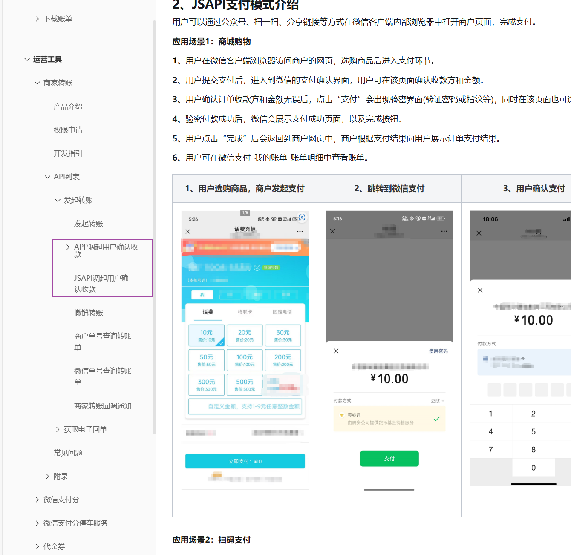Expand the 微信支付分 chevron

37,500
